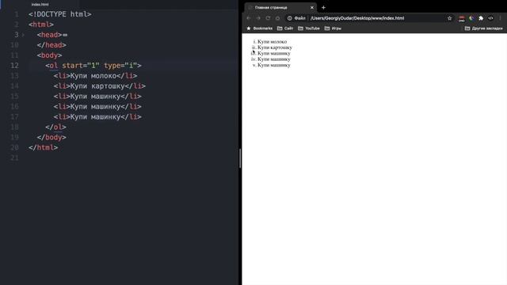Screen dimensions: 507x285
Task: Click the closing ol tag line
Action: (x=55, y=127)
